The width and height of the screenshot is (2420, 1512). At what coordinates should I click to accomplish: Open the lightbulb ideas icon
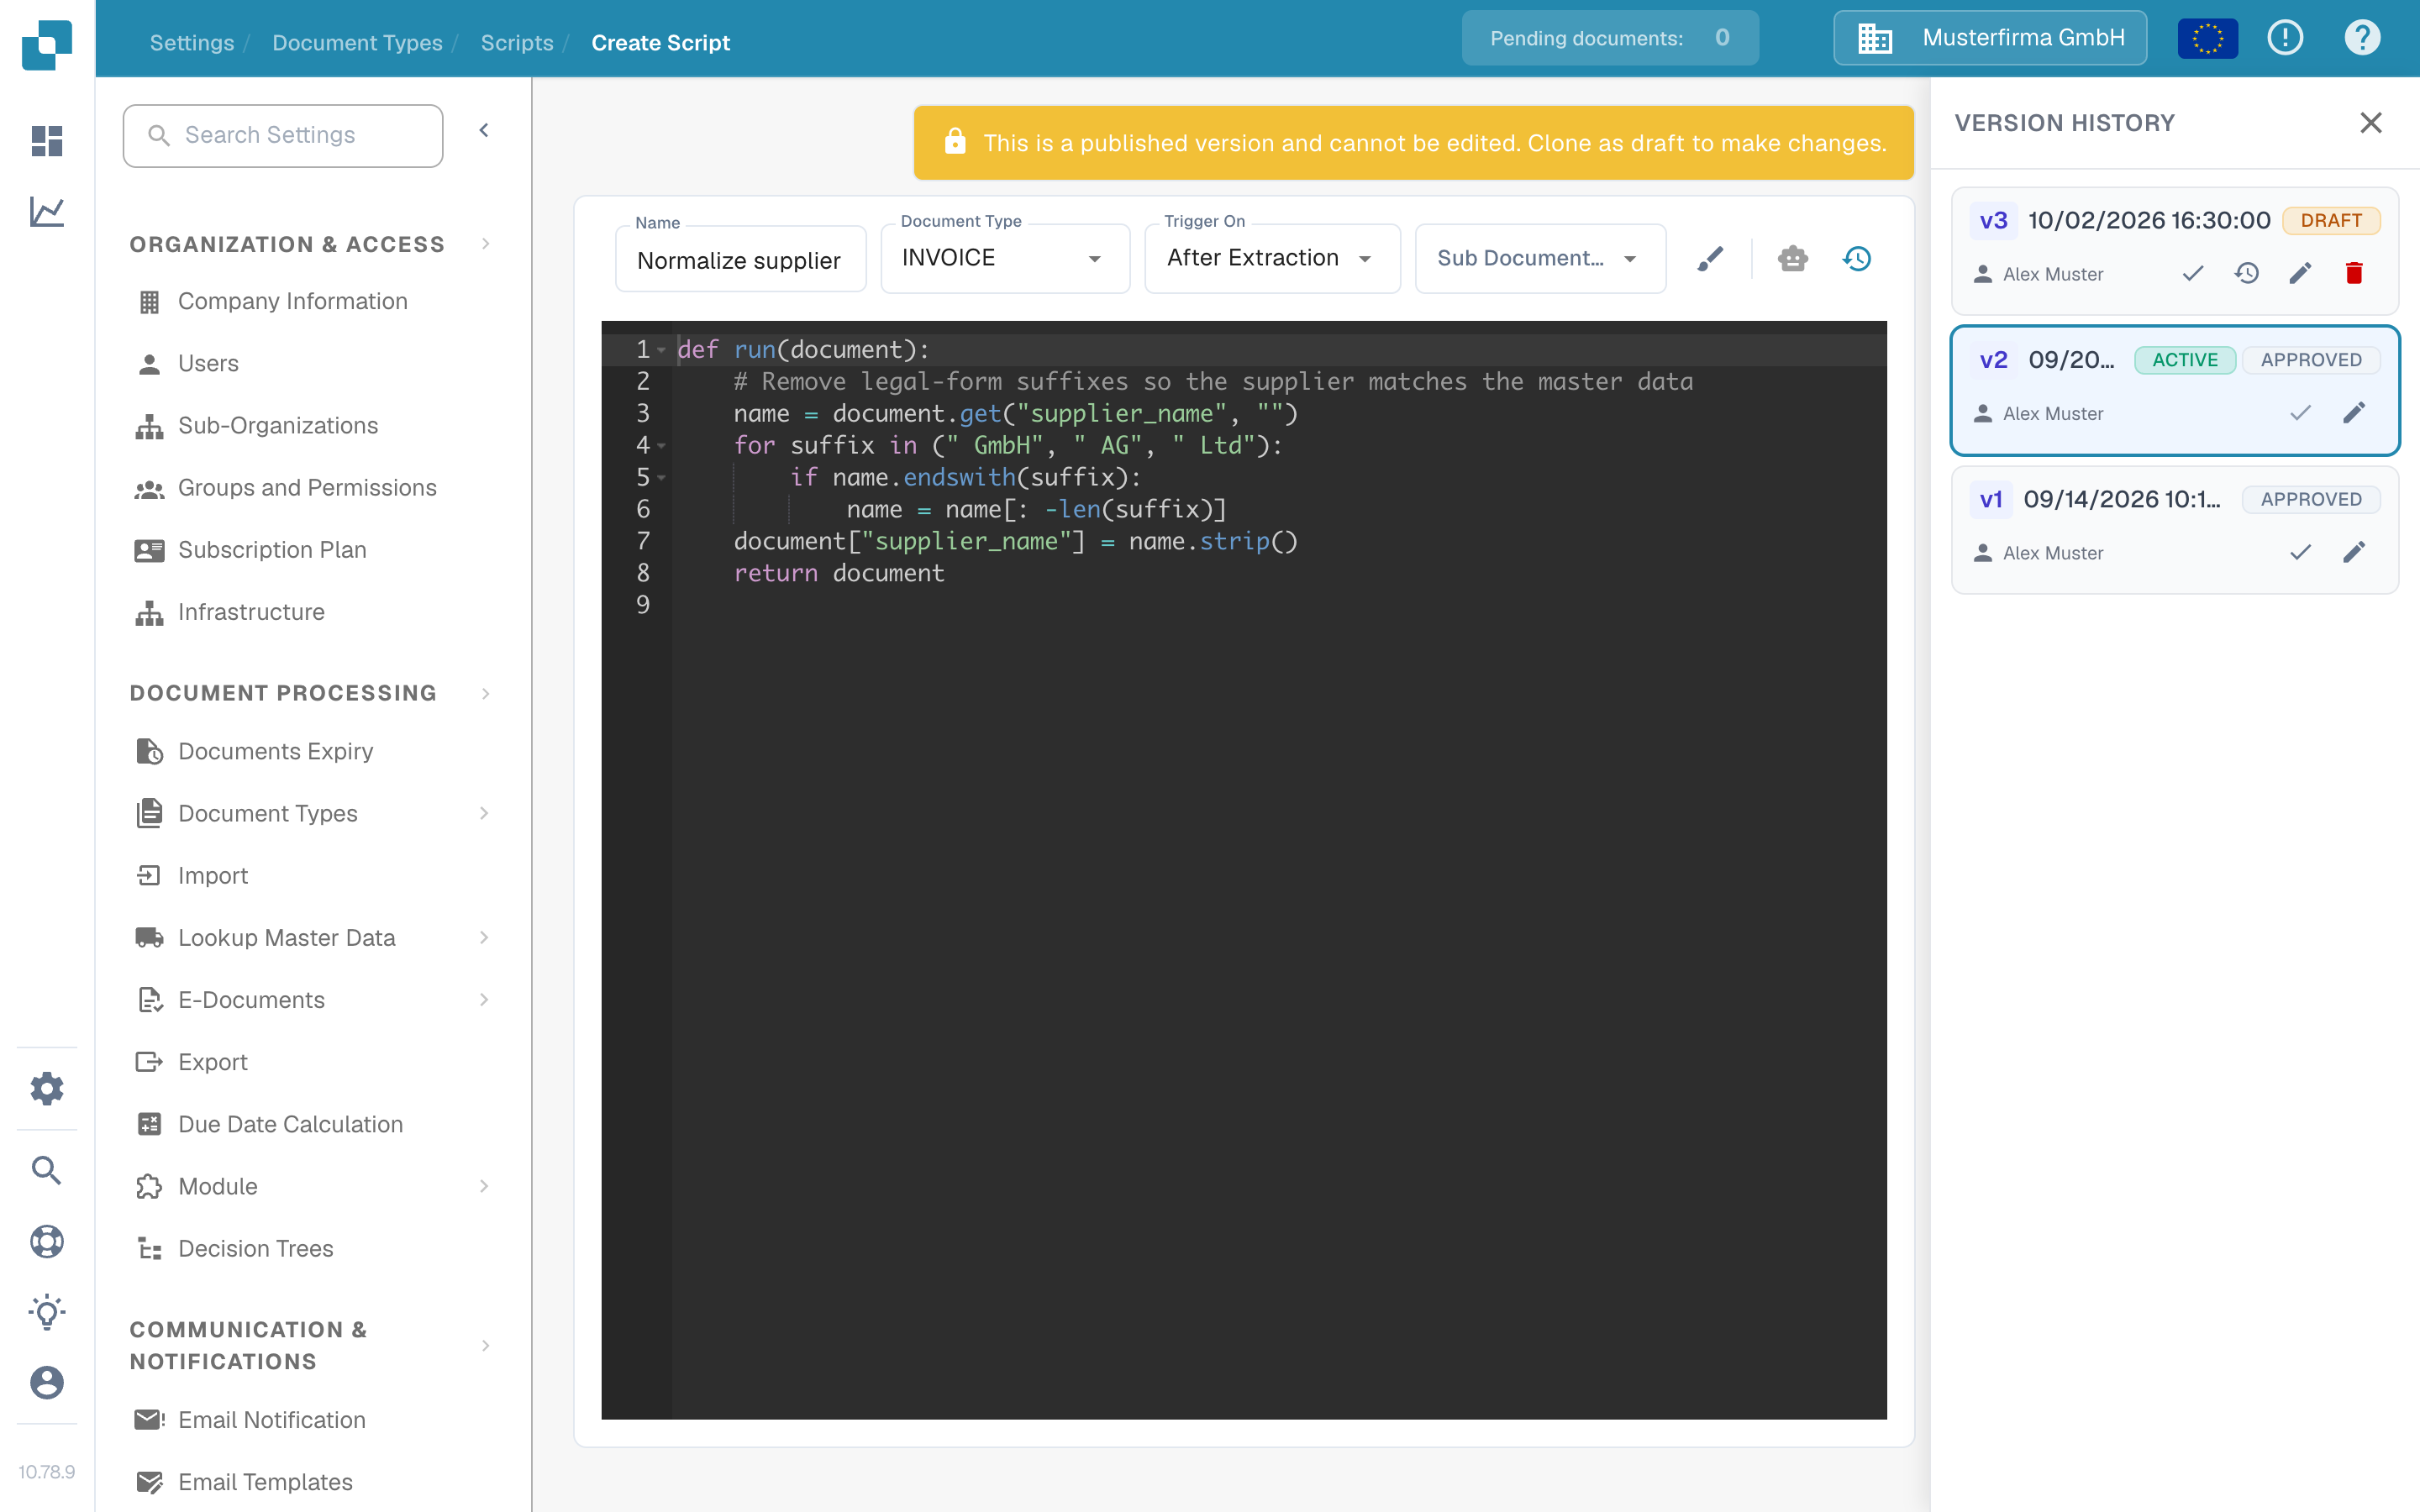click(47, 1312)
